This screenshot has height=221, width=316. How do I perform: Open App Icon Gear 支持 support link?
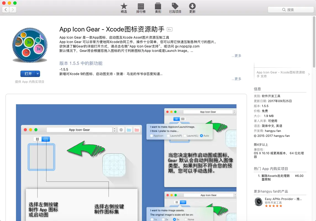tap(281, 74)
